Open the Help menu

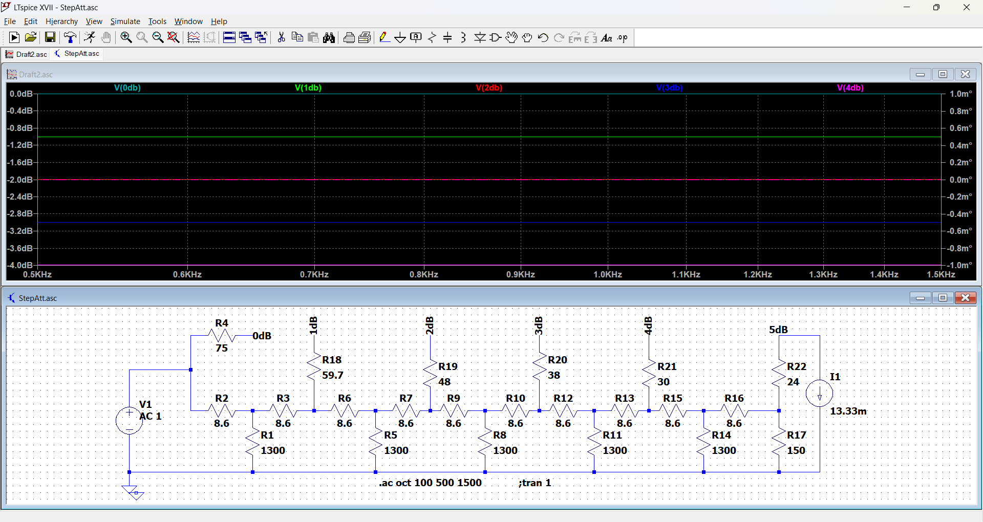click(219, 21)
